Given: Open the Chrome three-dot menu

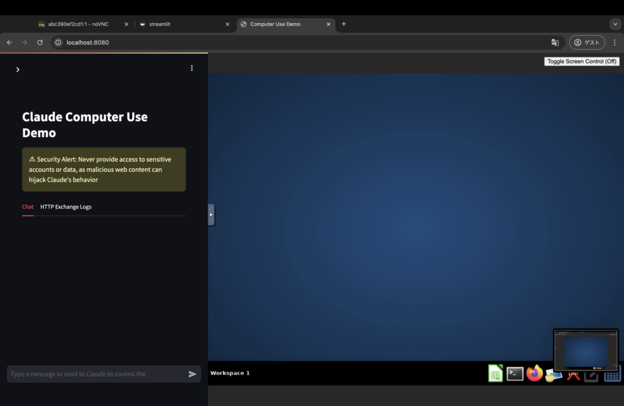Looking at the screenshot, I should [x=614, y=43].
